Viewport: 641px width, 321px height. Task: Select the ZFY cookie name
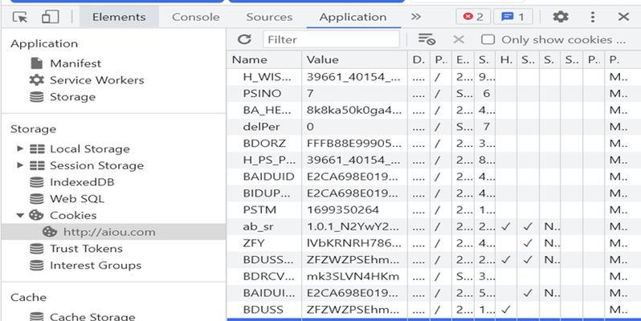point(254,243)
